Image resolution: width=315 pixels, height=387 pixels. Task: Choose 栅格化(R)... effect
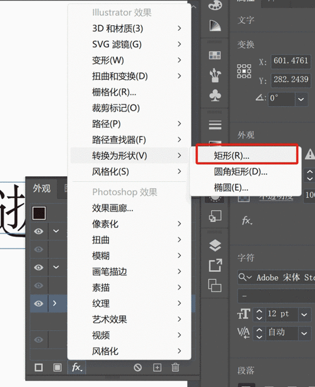pyautogui.click(x=129, y=92)
